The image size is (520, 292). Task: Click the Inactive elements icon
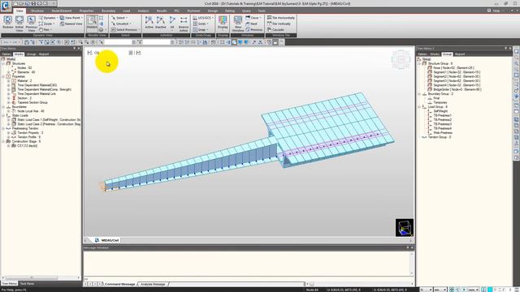(161, 22)
